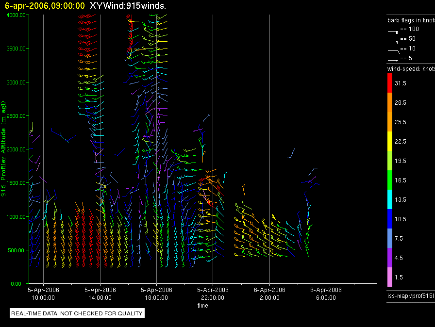Viewport: 435px width, 327px height.
Task: Click the real-time data quality notice
Action: (77, 313)
